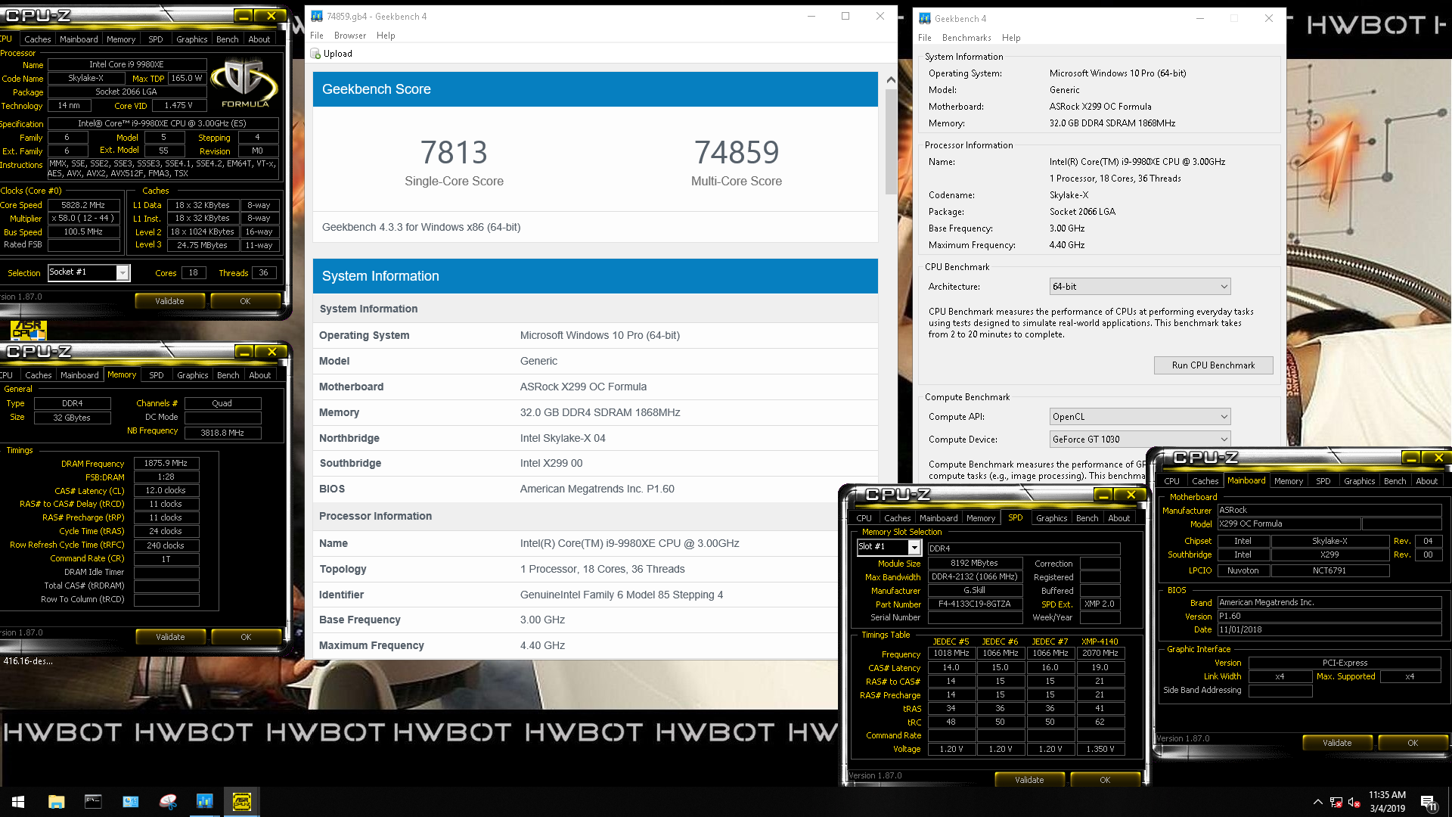Open File menu in the Geekbench 4 main window

point(925,38)
